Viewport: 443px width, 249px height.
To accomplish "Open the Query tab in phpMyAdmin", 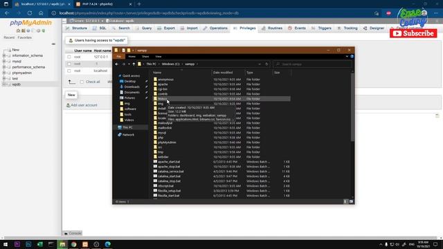I will click(143, 28).
